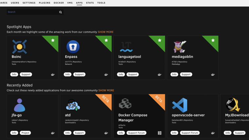Open the Plugins tab
The image size is (249, 140).
pyautogui.click(x=45, y=3)
